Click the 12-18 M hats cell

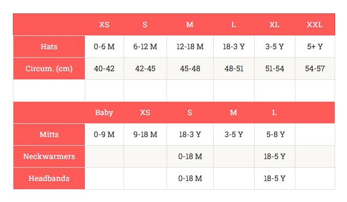pyautogui.click(x=190, y=47)
